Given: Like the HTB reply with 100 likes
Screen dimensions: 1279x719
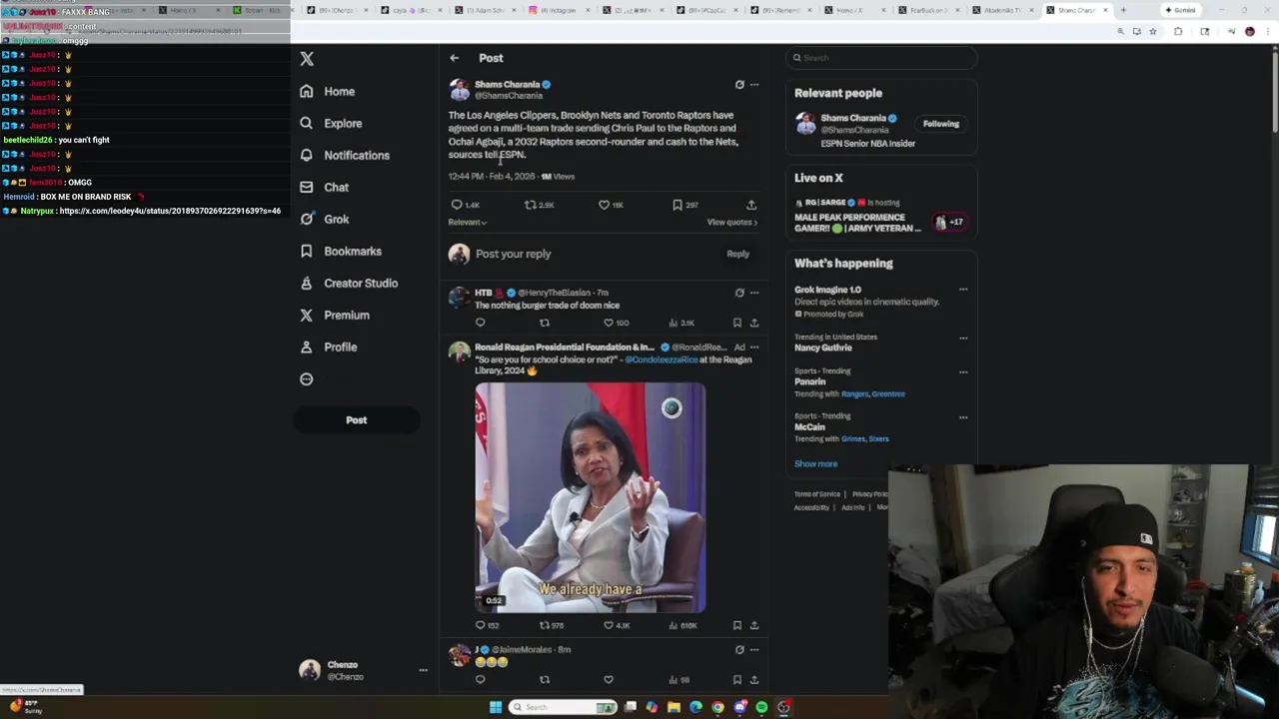Looking at the screenshot, I should [x=609, y=323].
